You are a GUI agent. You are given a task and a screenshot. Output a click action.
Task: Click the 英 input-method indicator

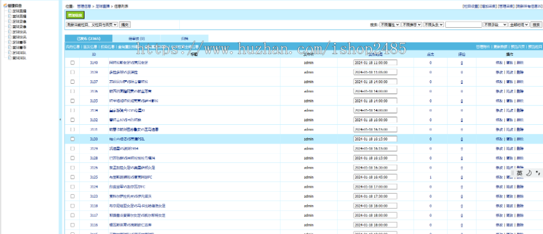click(519, 172)
